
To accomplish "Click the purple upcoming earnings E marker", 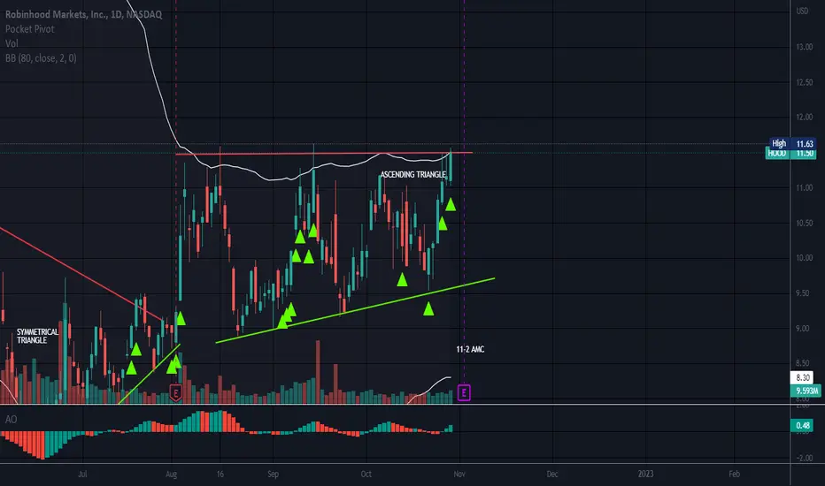I will [464, 392].
